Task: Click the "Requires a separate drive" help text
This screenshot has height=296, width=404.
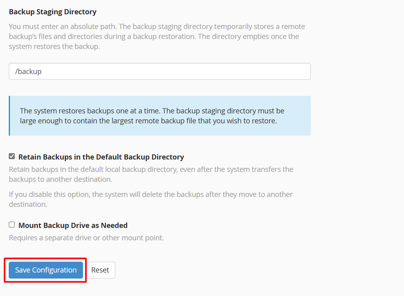Action: click(x=86, y=238)
